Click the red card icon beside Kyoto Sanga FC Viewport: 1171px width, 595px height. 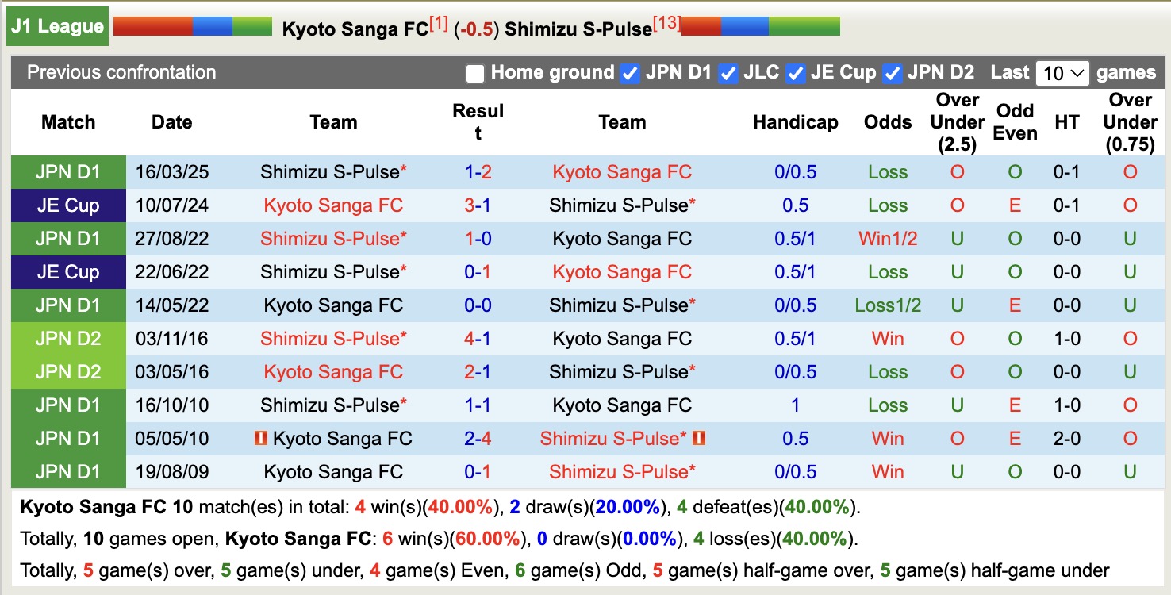pos(260,438)
